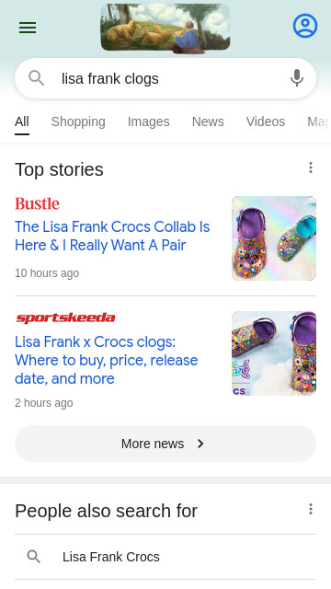Viewport: 331px width, 589px height.
Task: Switch to the Shopping tab
Action: pos(78,121)
